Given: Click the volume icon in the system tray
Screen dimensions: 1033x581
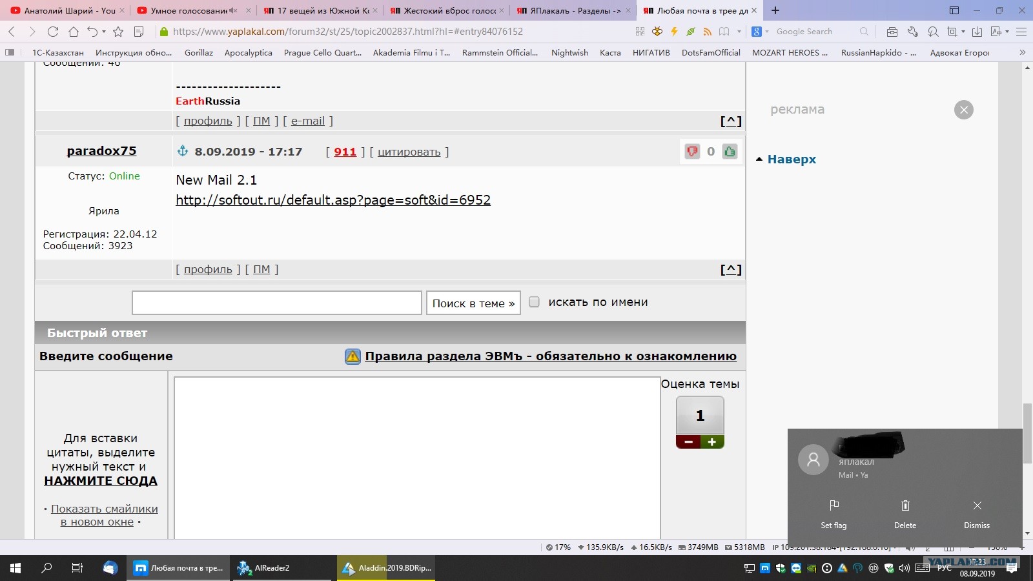Looking at the screenshot, I should point(904,568).
